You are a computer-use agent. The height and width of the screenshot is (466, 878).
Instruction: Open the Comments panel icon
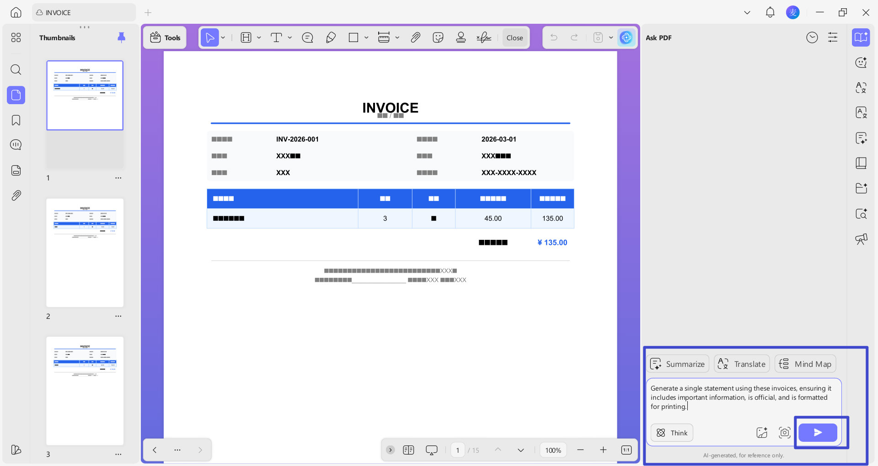(x=16, y=145)
